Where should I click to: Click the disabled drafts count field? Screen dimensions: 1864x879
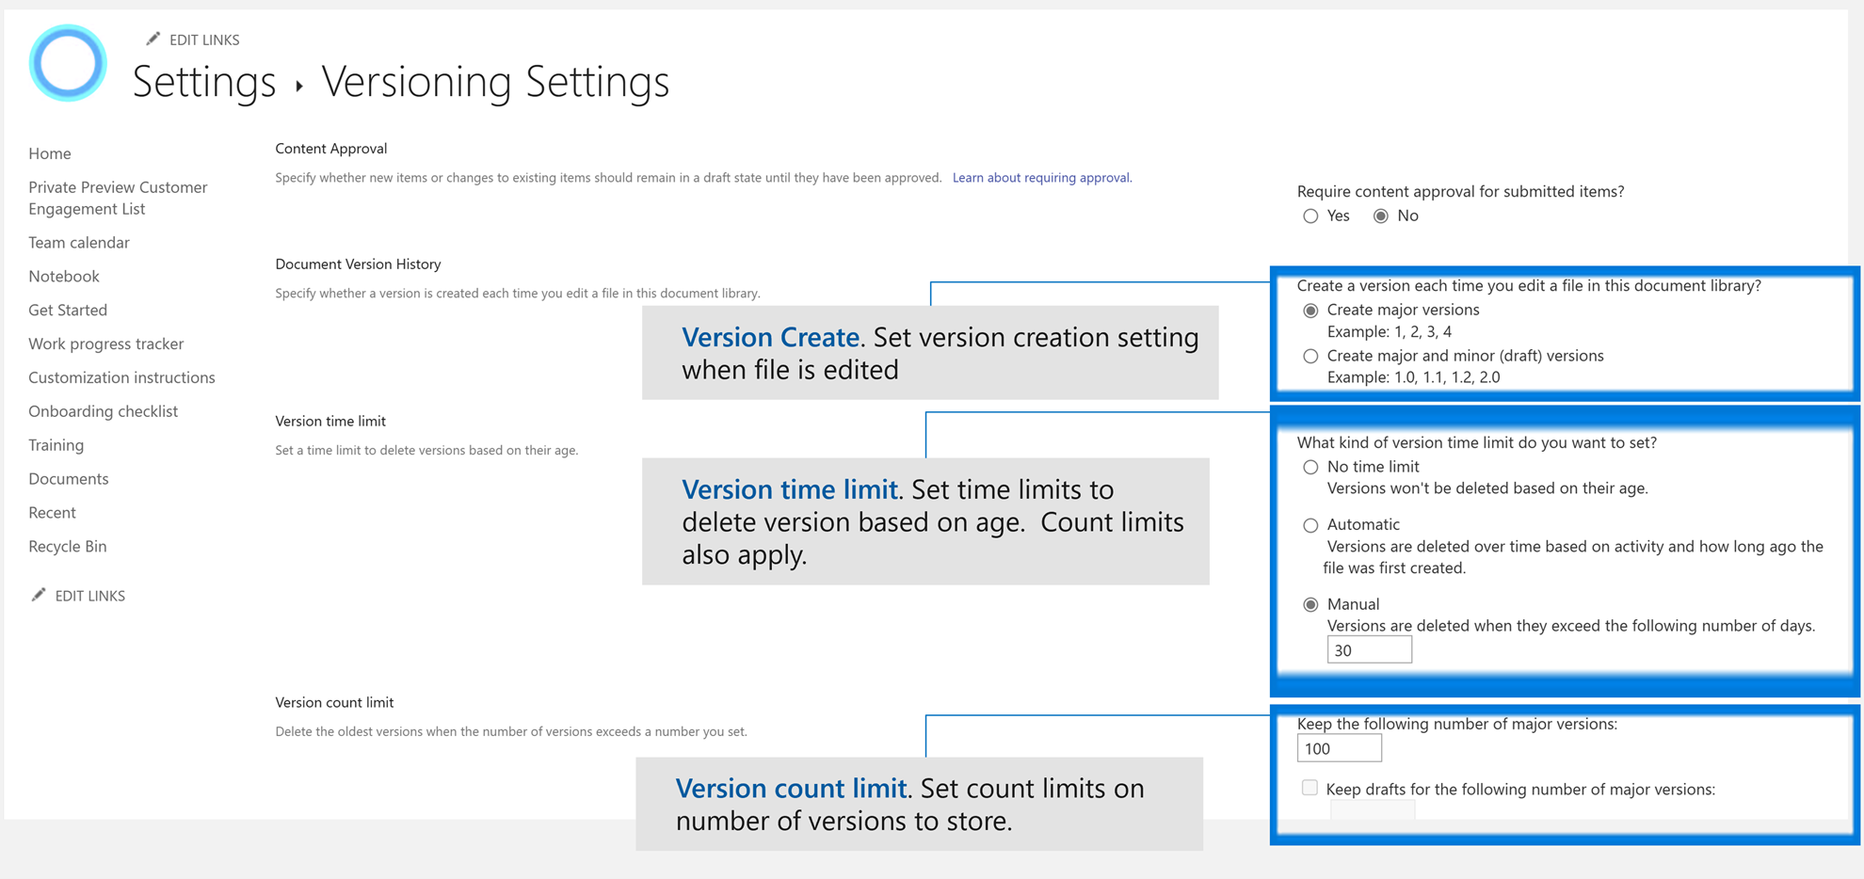tap(1373, 810)
